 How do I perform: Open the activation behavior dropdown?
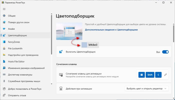146,89
